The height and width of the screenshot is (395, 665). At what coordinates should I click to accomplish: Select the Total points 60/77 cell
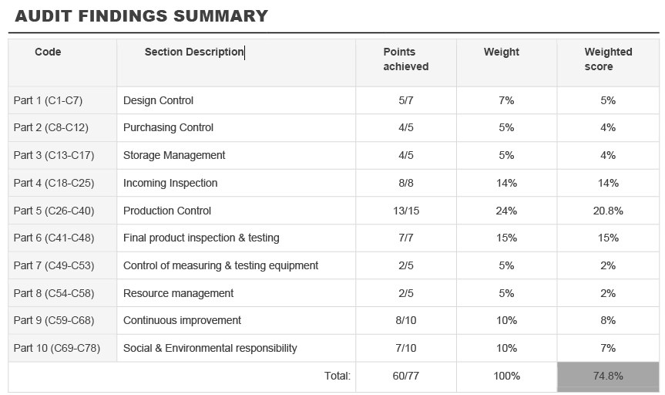click(x=406, y=376)
